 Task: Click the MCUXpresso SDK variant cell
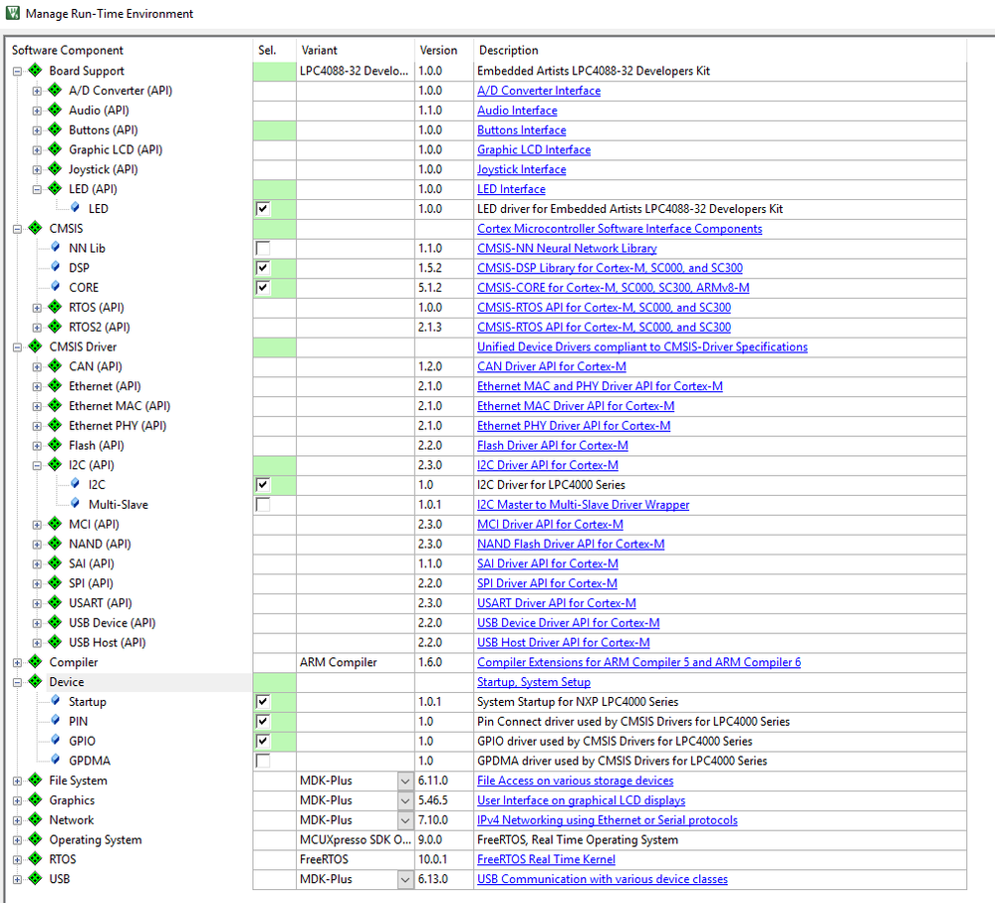click(356, 839)
